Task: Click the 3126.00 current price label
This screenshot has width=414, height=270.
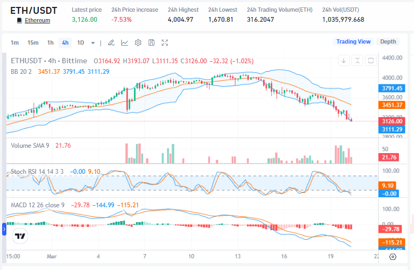Action: (x=391, y=121)
